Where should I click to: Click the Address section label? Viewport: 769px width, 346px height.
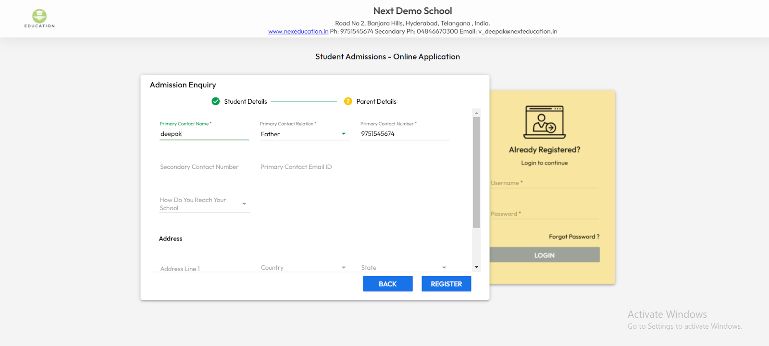[x=171, y=239]
